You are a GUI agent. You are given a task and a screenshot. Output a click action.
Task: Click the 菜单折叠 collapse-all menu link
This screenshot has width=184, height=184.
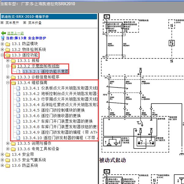click(35, 23)
